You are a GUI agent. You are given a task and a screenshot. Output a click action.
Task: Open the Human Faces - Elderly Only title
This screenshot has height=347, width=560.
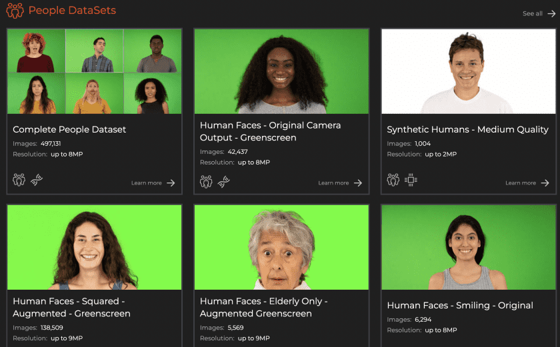coord(263,307)
